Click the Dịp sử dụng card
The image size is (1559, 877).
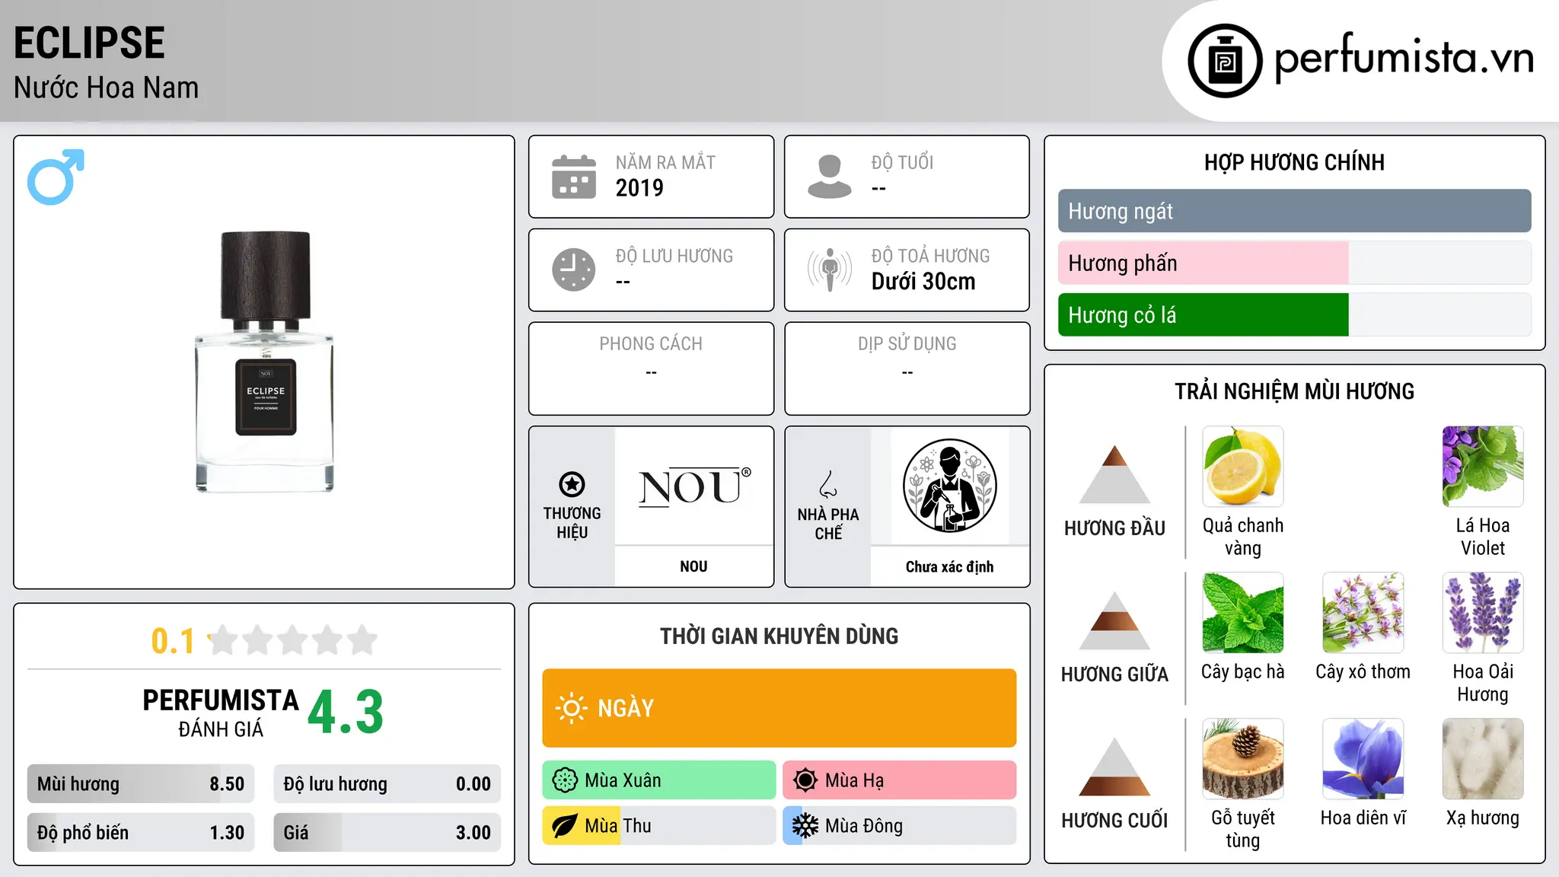tap(907, 368)
